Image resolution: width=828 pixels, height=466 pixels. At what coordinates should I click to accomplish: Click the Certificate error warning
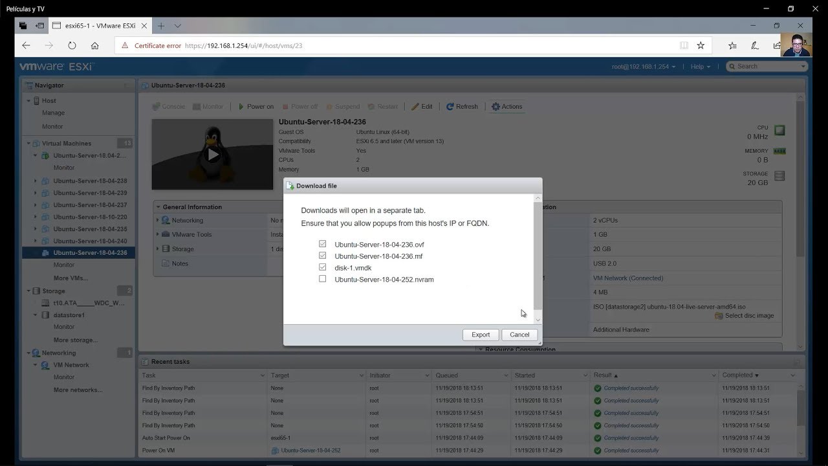152,46
